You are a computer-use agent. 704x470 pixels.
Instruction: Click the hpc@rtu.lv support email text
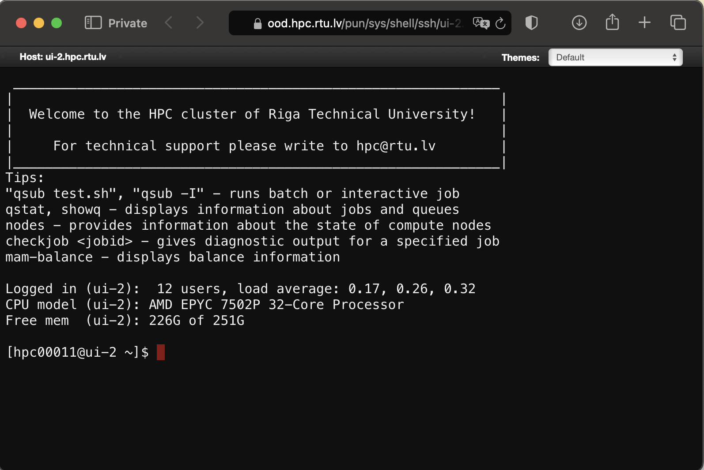[396, 146]
